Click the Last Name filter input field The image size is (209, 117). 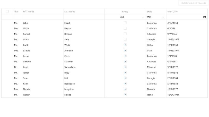[x=84, y=17]
